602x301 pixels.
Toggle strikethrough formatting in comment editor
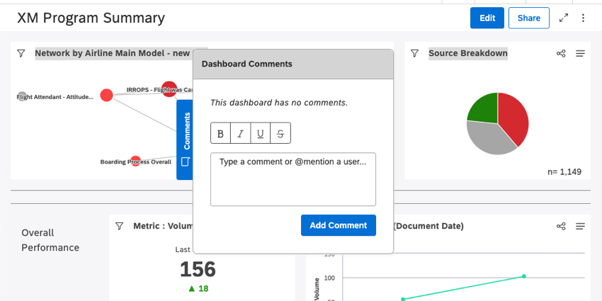click(280, 133)
